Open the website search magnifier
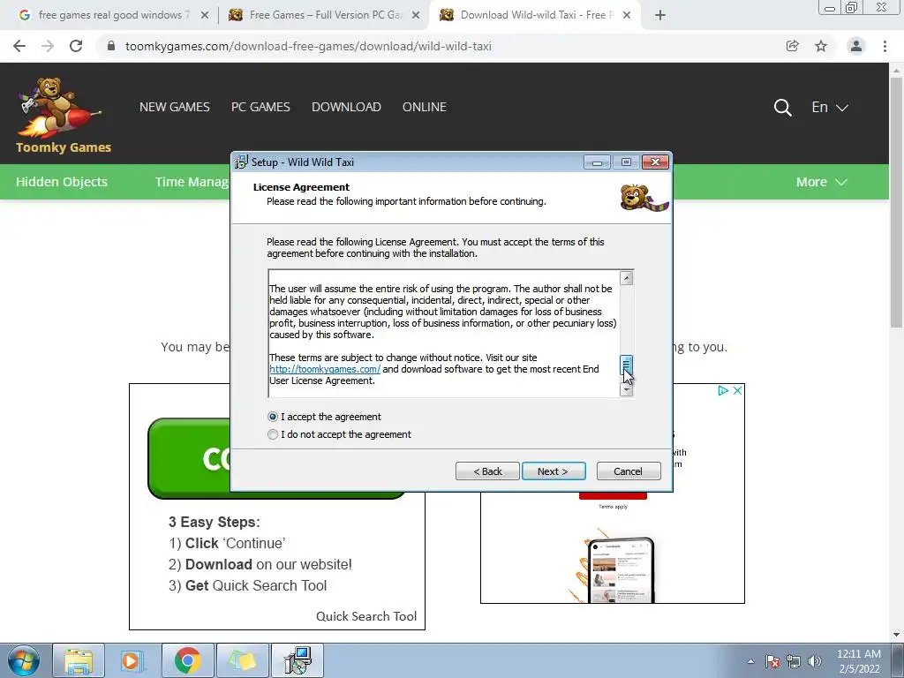Screen dimensions: 904x678 (x=782, y=107)
